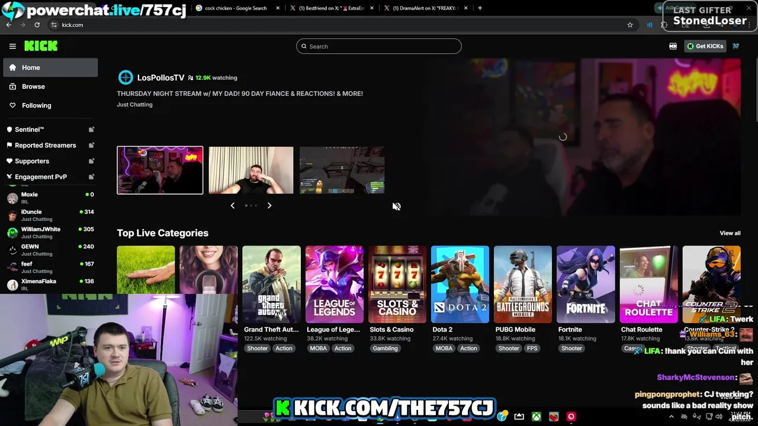
Task: Open the pink circular app in taskbar
Action: [x=571, y=417]
